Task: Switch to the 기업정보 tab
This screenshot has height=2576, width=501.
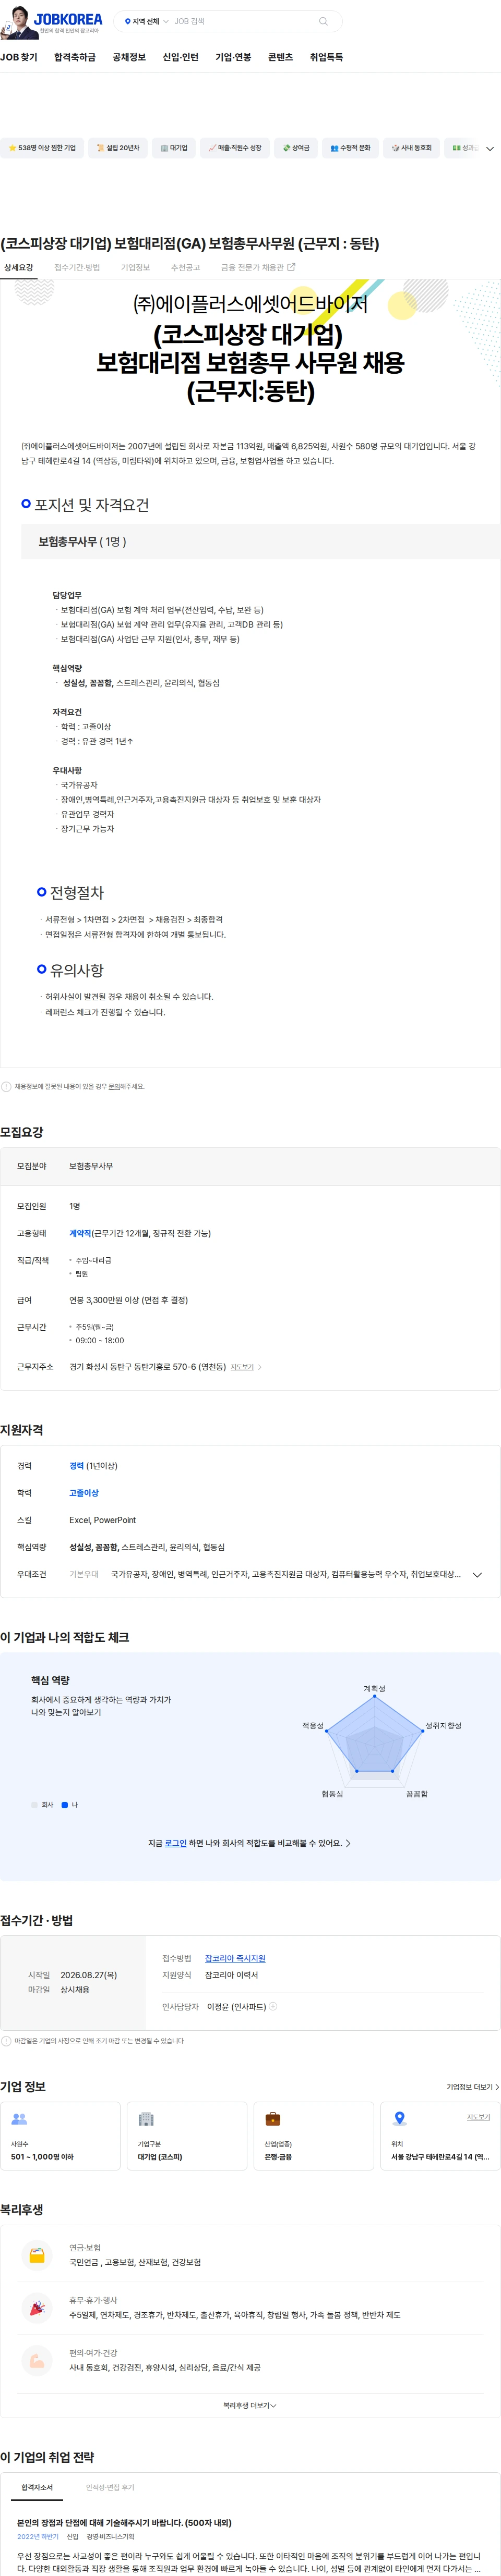Action: [135, 267]
